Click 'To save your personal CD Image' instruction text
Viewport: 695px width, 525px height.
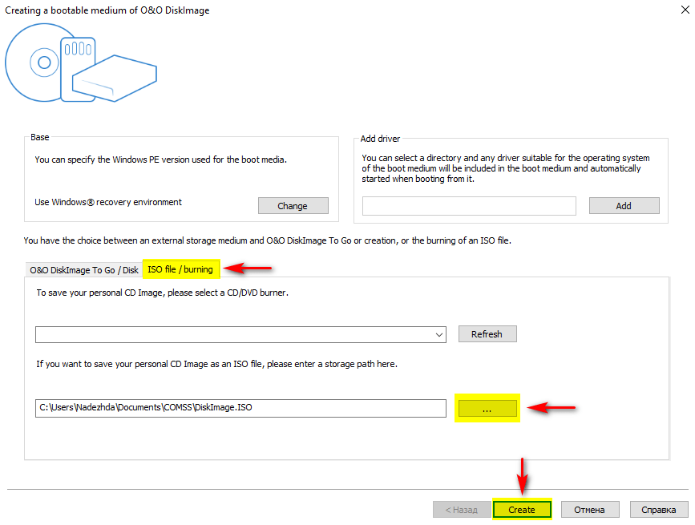click(x=162, y=293)
